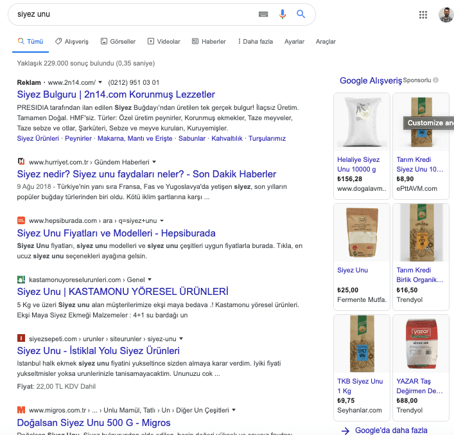Open the Araçlar search tools
454x435 pixels.
(x=326, y=41)
